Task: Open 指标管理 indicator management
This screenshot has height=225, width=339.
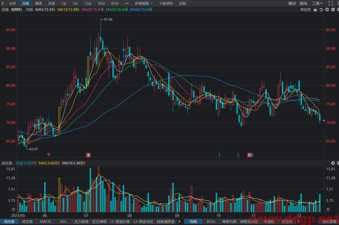Action: [329, 222]
